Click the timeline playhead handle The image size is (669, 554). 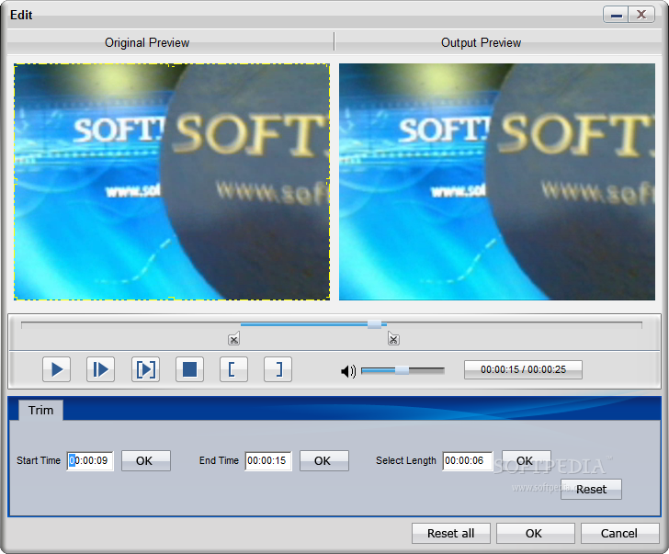click(374, 324)
